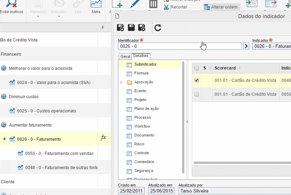Viewport: 291px width, 195px height.
Task: Click the save and close disk icon
Action: pyautogui.click(x=142, y=28)
